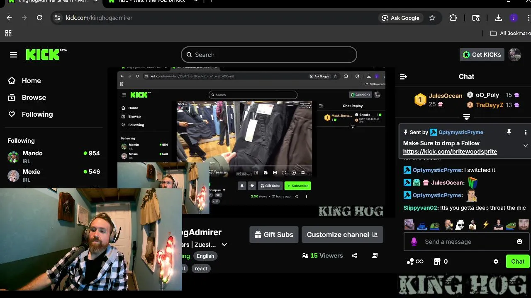This screenshot has height=298, width=531.
Task: Unpin the pinned message using the pin icon
Action: (509, 132)
